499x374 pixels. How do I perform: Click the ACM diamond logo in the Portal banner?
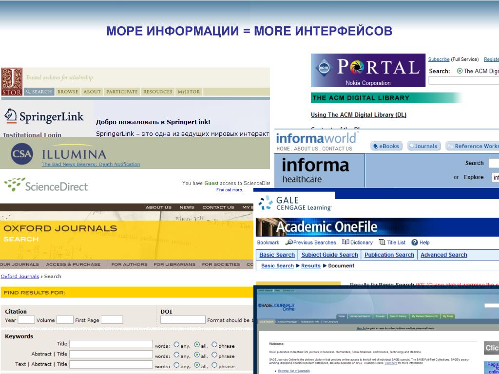click(x=324, y=67)
